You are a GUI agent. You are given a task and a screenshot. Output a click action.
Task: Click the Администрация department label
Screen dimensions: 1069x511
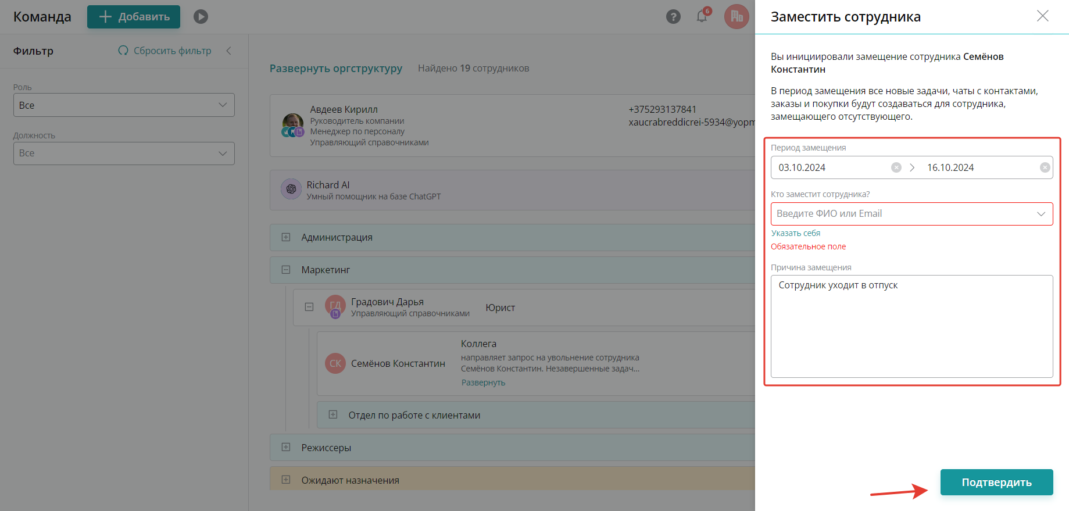[337, 237]
